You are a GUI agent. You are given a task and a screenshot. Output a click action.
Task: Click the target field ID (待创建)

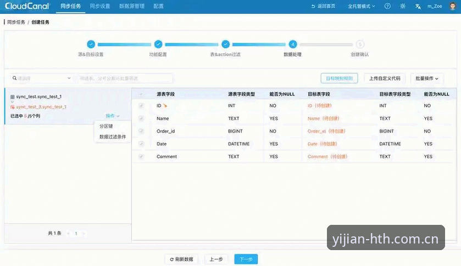[x=320, y=106]
